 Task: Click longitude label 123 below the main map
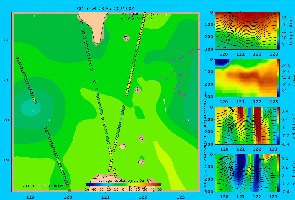tap(181, 197)
